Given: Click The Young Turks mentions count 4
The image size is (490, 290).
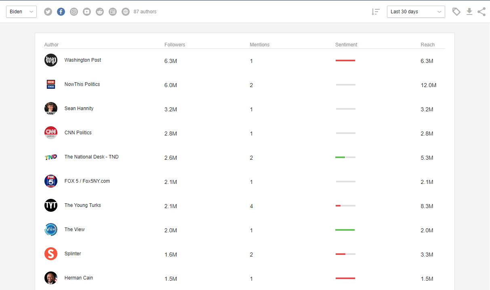Looking at the screenshot, I should (251, 206).
